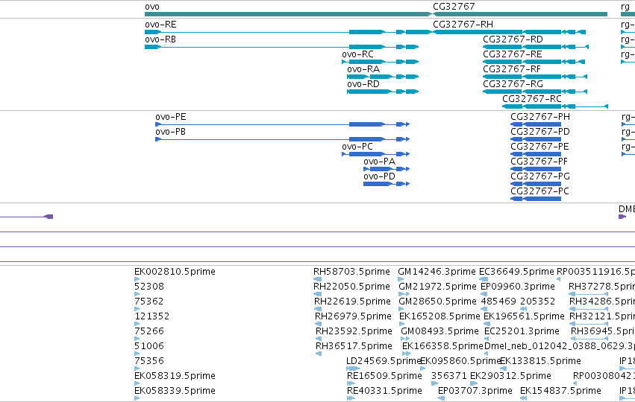Image resolution: width=635 pixels, height=402 pixels.
Task: Select the CG32767-RD transcript label
Action: (513, 39)
